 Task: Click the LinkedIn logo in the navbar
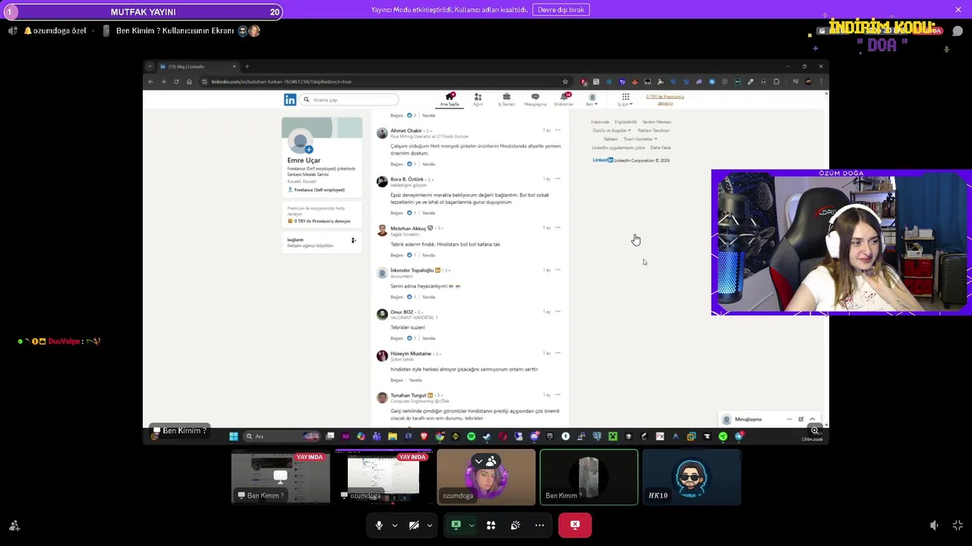coord(290,100)
